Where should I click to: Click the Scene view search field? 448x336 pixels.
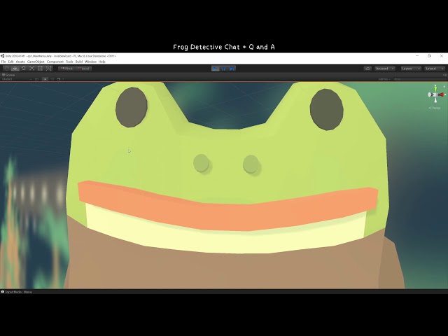click(419, 79)
